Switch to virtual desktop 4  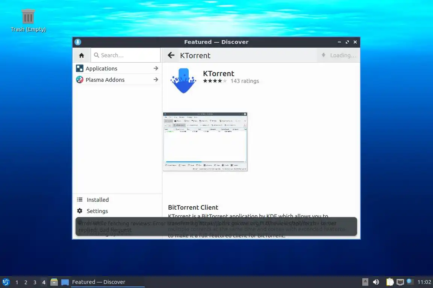pos(44,282)
